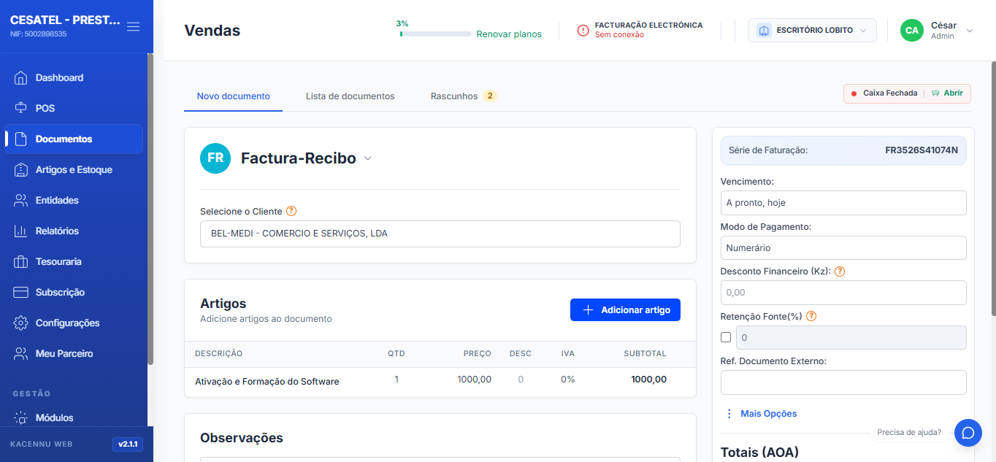Click the 1000,00 price cell
Screen dimensions: 996x462
pos(475,380)
